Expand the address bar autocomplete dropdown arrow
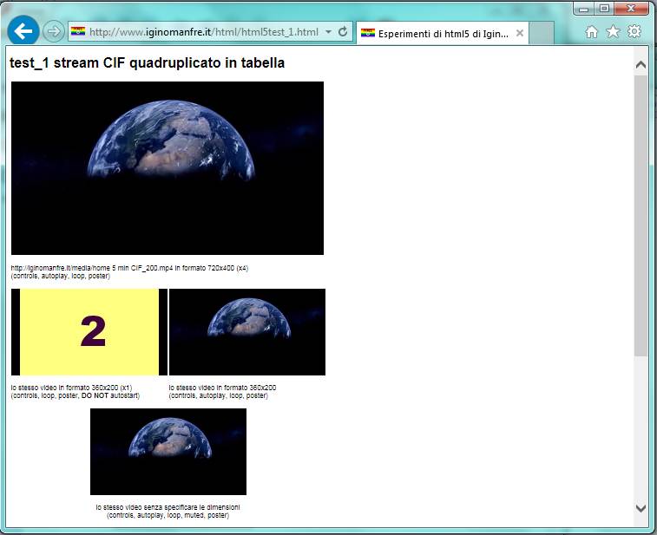The height and width of the screenshot is (535, 657). (x=328, y=32)
